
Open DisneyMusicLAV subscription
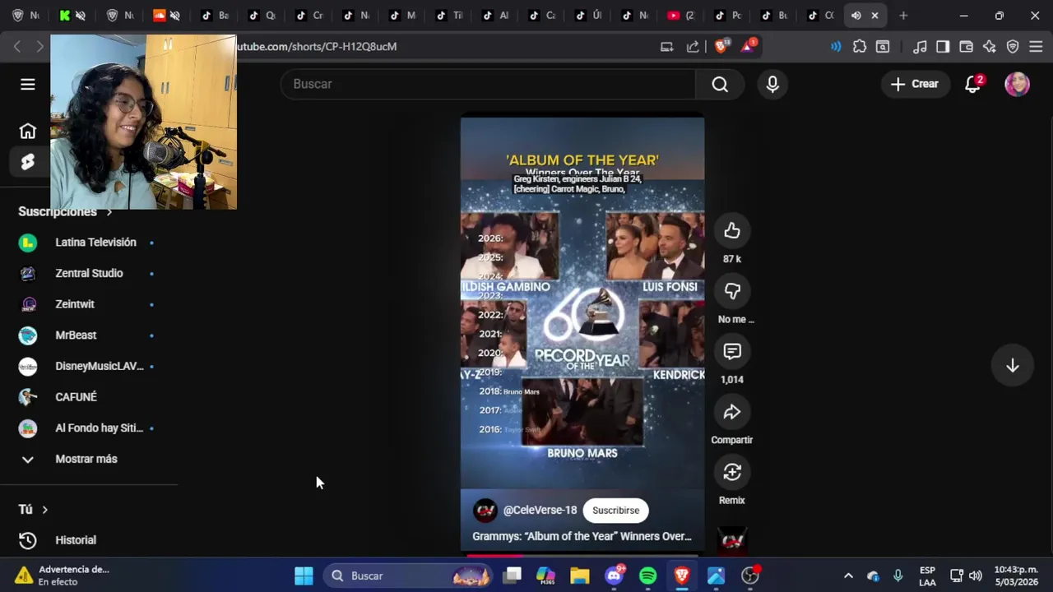(89, 366)
